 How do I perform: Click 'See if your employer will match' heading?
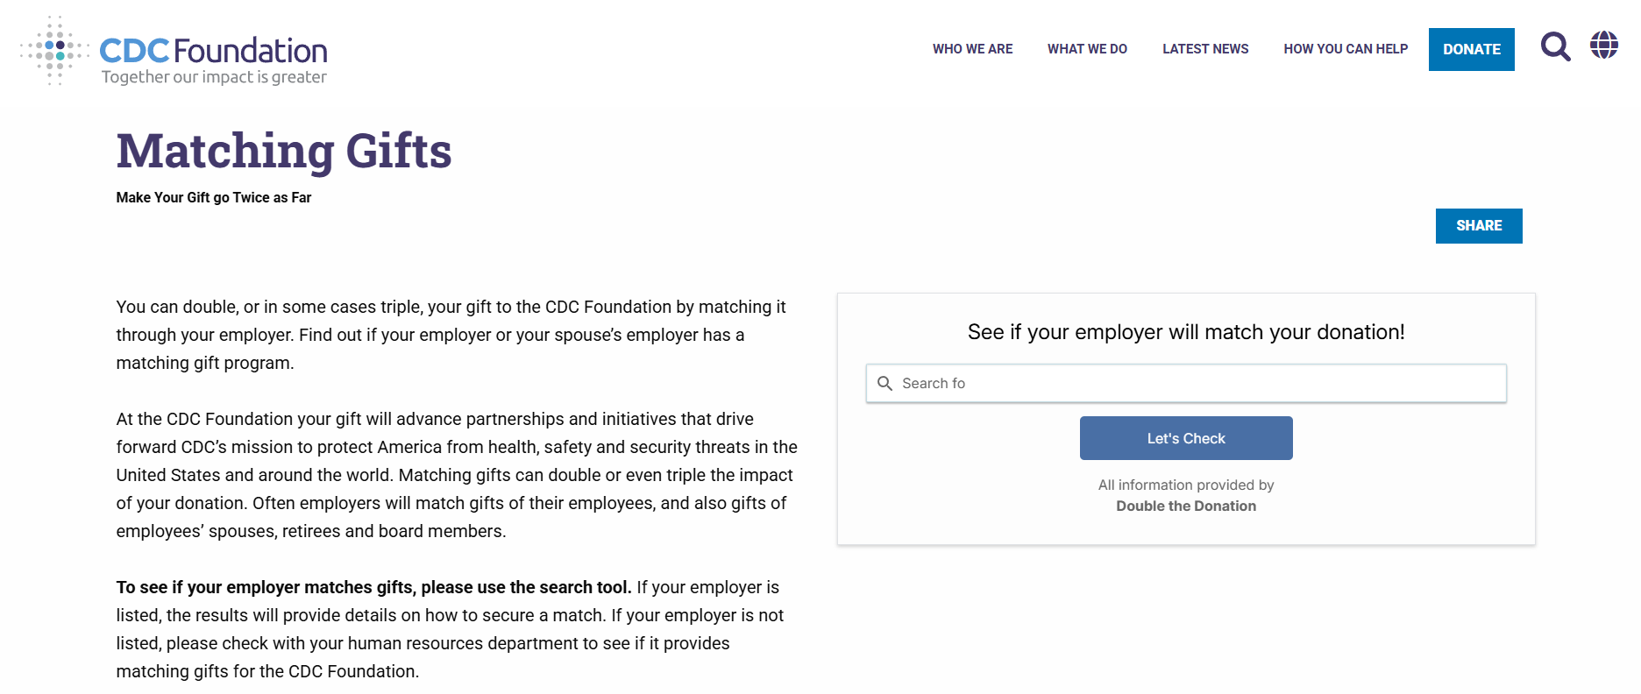point(1186,332)
